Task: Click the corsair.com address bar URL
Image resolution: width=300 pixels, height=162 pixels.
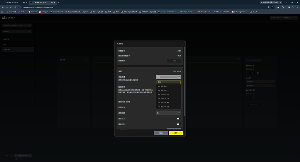Action: pyautogui.click(x=38, y=7)
